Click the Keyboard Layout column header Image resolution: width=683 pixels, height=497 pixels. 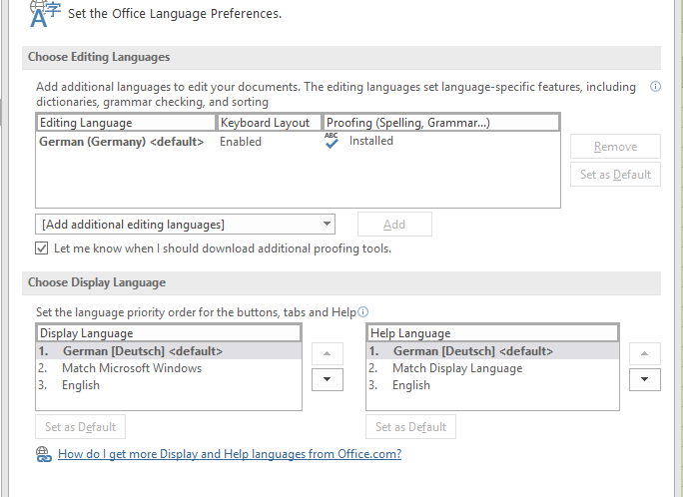point(270,123)
